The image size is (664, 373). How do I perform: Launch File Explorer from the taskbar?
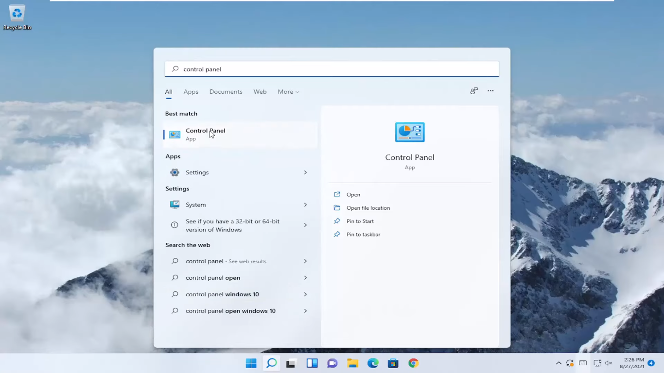(352, 363)
